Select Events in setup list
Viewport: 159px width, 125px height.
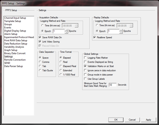(8, 27)
